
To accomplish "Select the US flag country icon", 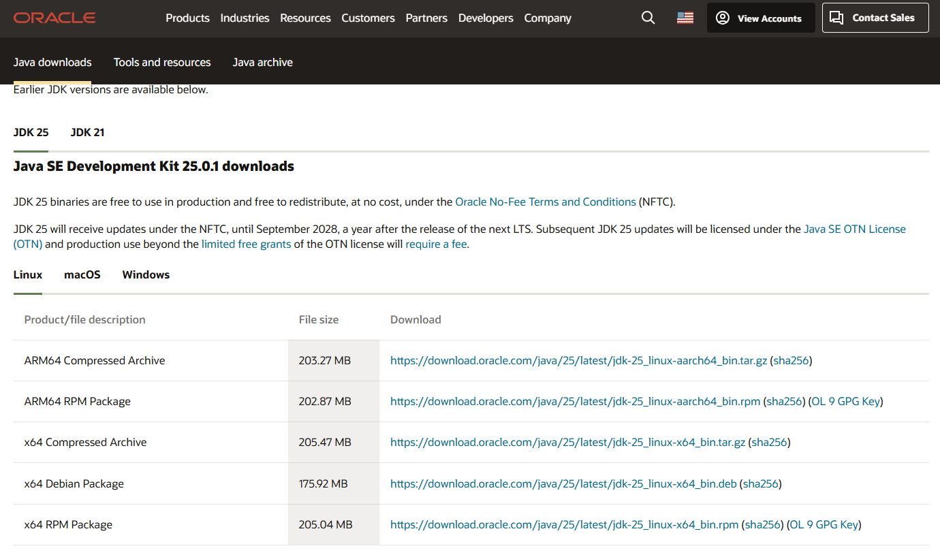I will [x=685, y=18].
